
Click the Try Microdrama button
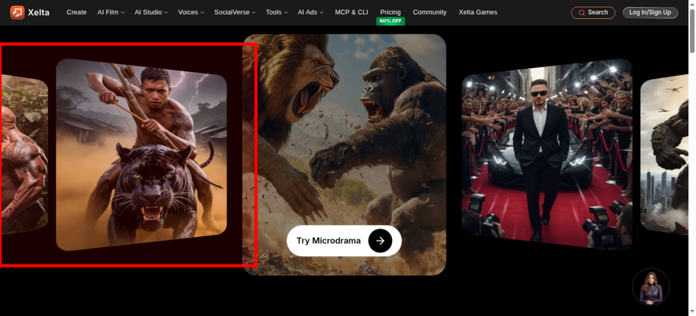[344, 241]
